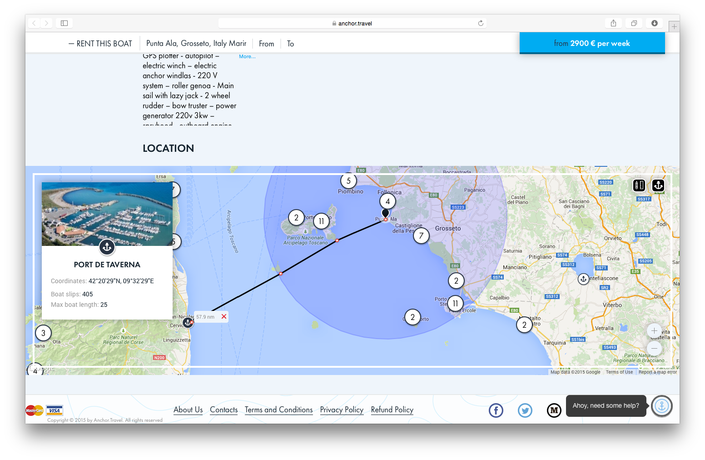The height and width of the screenshot is (460, 705).
Task: Click cluster marker 3 in Corsica
Action: coord(43,333)
